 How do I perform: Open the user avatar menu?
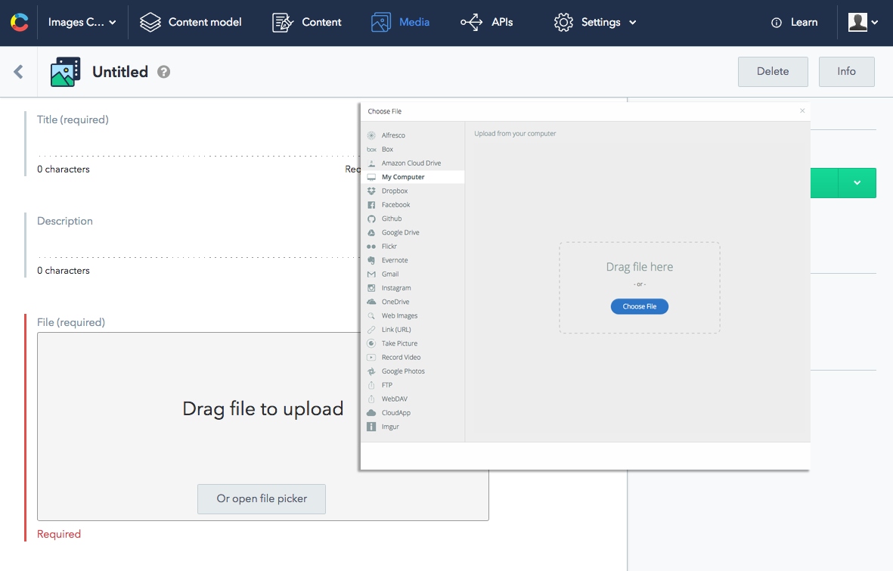tap(863, 22)
